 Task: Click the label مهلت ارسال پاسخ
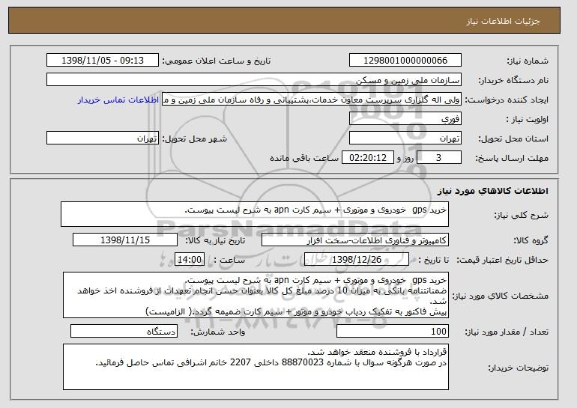(x=512, y=158)
